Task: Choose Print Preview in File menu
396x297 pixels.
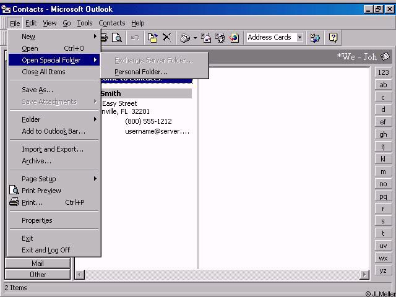Action: (54, 191)
